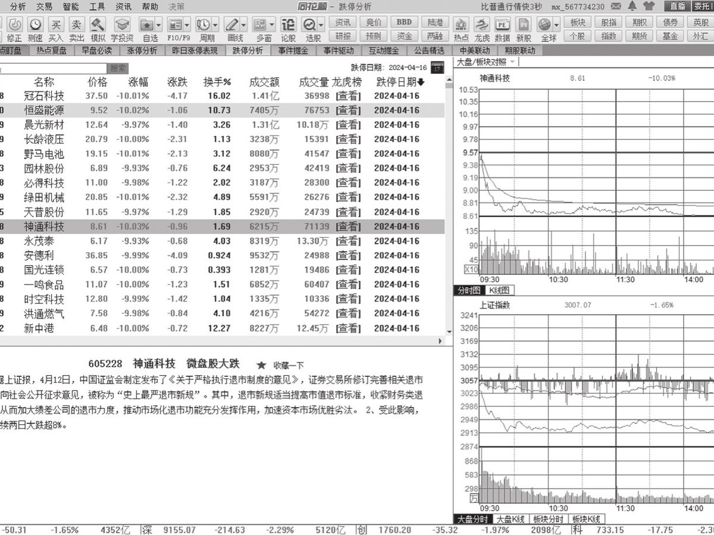
Task: Switch to the 昨日涨停表现 tab
Action: point(195,51)
